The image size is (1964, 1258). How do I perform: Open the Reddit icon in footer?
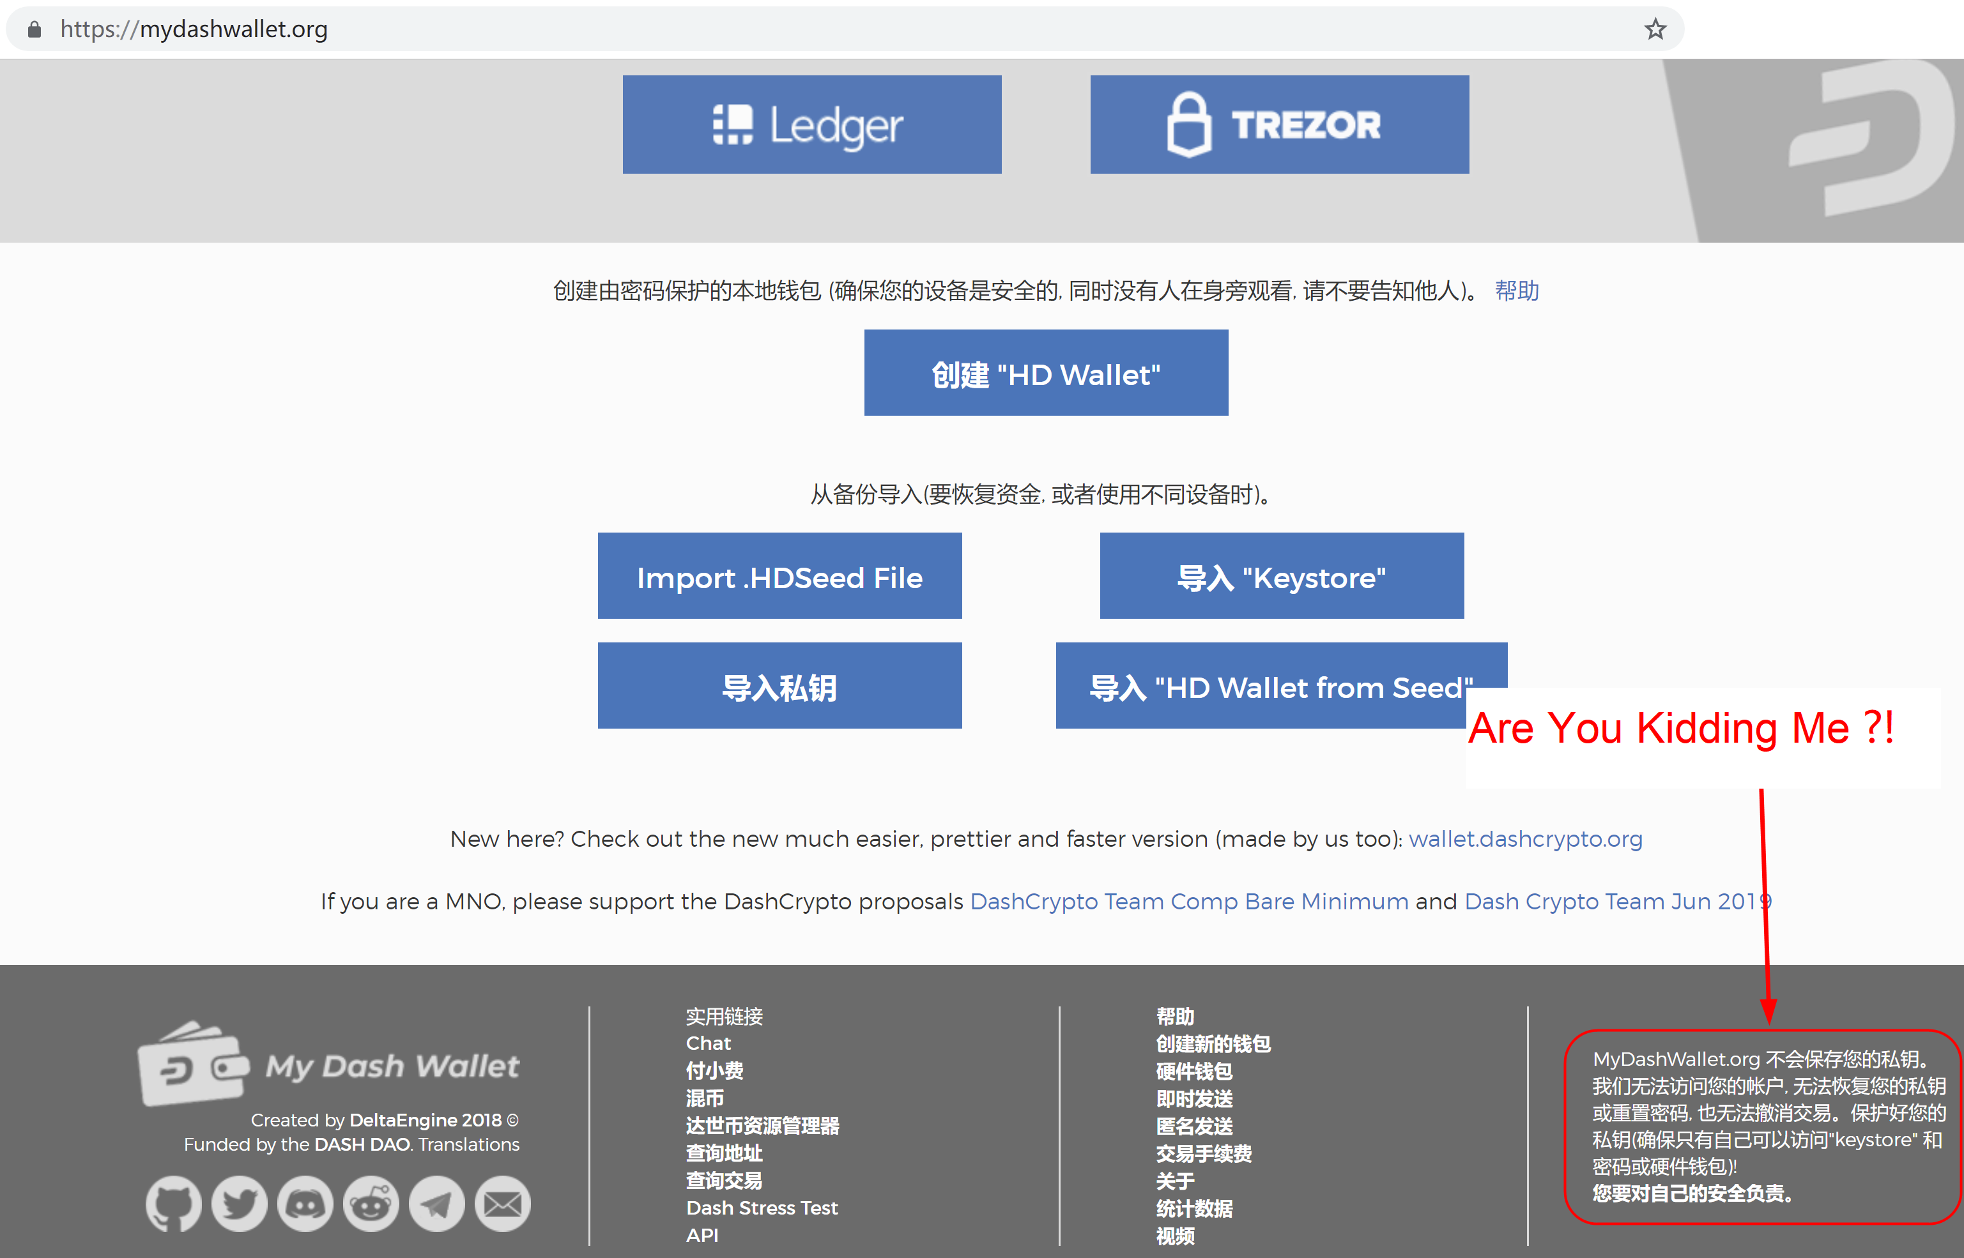pyautogui.click(x=371, y=1203)
